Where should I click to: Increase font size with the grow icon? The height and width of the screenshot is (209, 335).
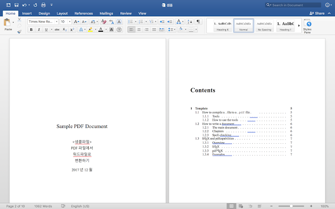coord(76,22)
